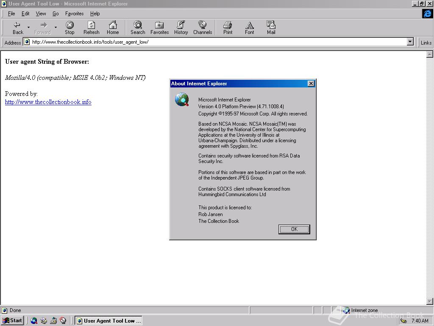The height and width of the screenshot is (326, 434).
Task: Show the History toolbar button
Action: (181, 28)
